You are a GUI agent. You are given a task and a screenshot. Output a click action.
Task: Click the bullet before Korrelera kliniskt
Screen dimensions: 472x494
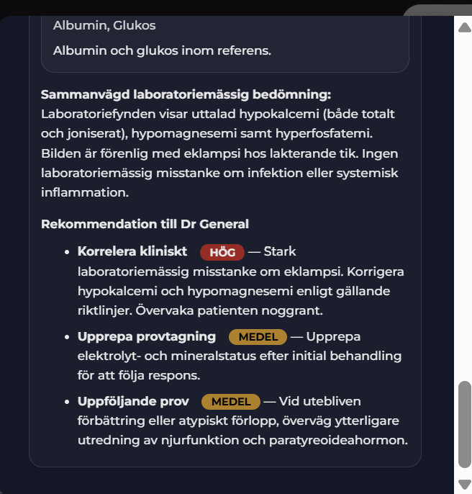pos(68,252)
